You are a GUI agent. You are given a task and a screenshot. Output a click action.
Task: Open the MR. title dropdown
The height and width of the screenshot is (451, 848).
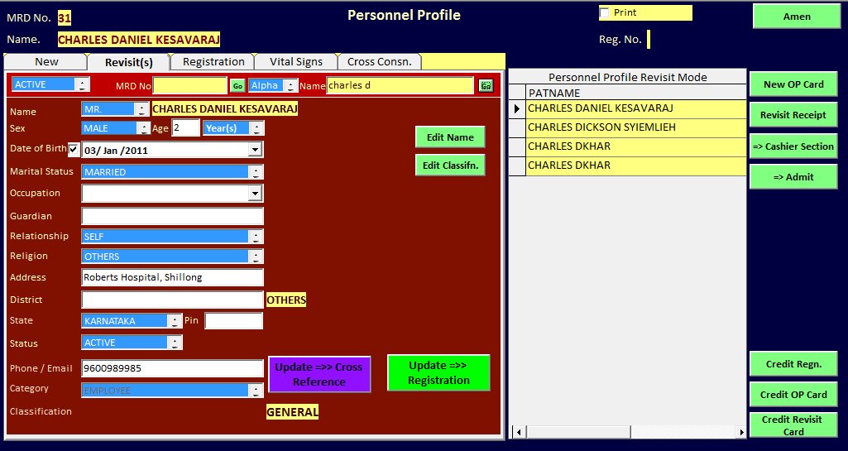pos(115,109)
